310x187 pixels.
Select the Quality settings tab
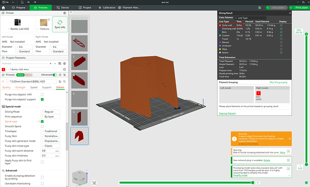pos(6,88)
